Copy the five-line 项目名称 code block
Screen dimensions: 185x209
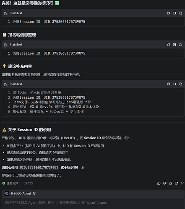click(169, 84)
